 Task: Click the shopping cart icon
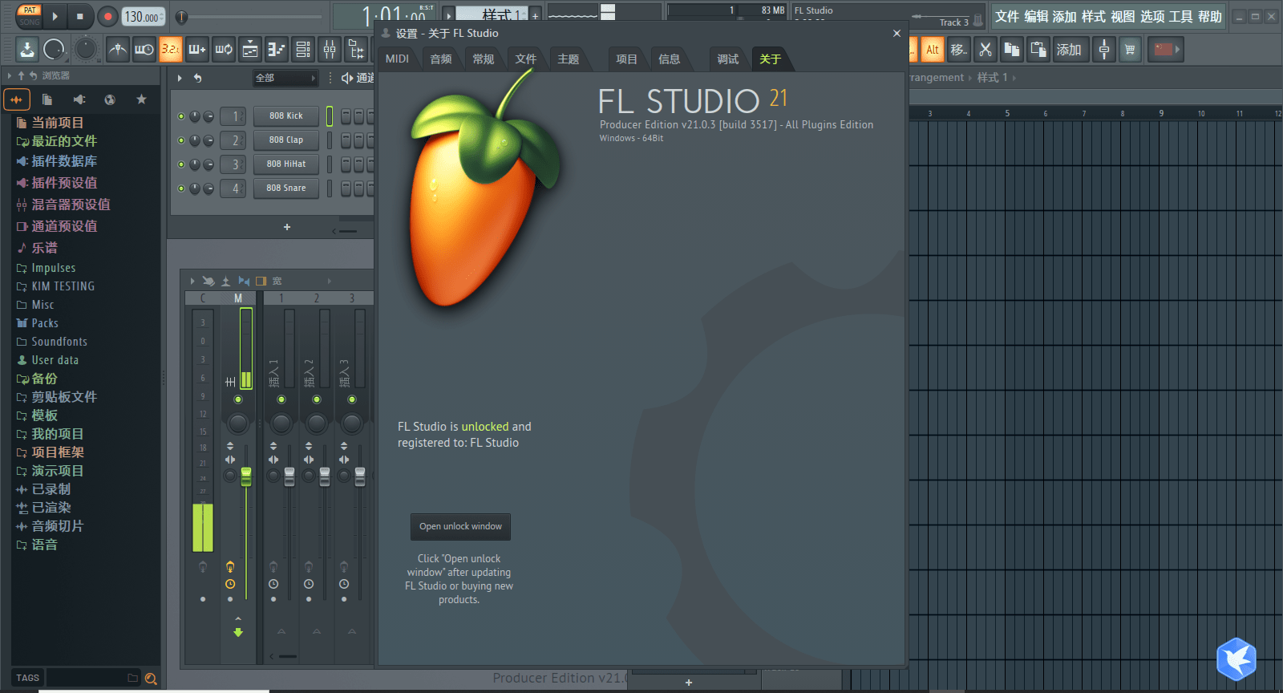click(x=1130, y=50)
